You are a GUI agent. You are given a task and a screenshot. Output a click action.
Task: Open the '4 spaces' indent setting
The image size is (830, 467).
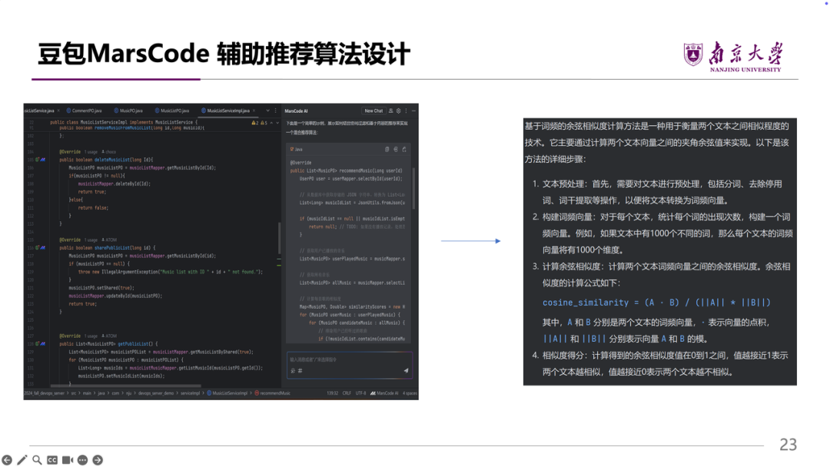pos(410,393)
